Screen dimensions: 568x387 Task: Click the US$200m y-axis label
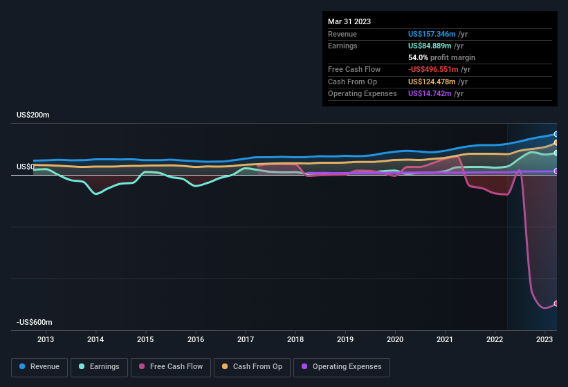coord(33,115)
